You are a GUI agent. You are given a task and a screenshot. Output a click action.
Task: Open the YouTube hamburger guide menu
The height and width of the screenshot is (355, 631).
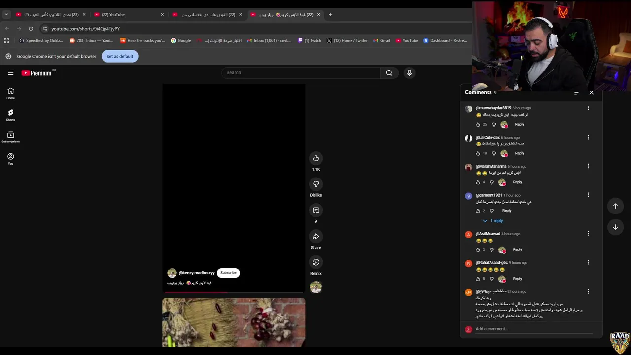coord(10,73)
